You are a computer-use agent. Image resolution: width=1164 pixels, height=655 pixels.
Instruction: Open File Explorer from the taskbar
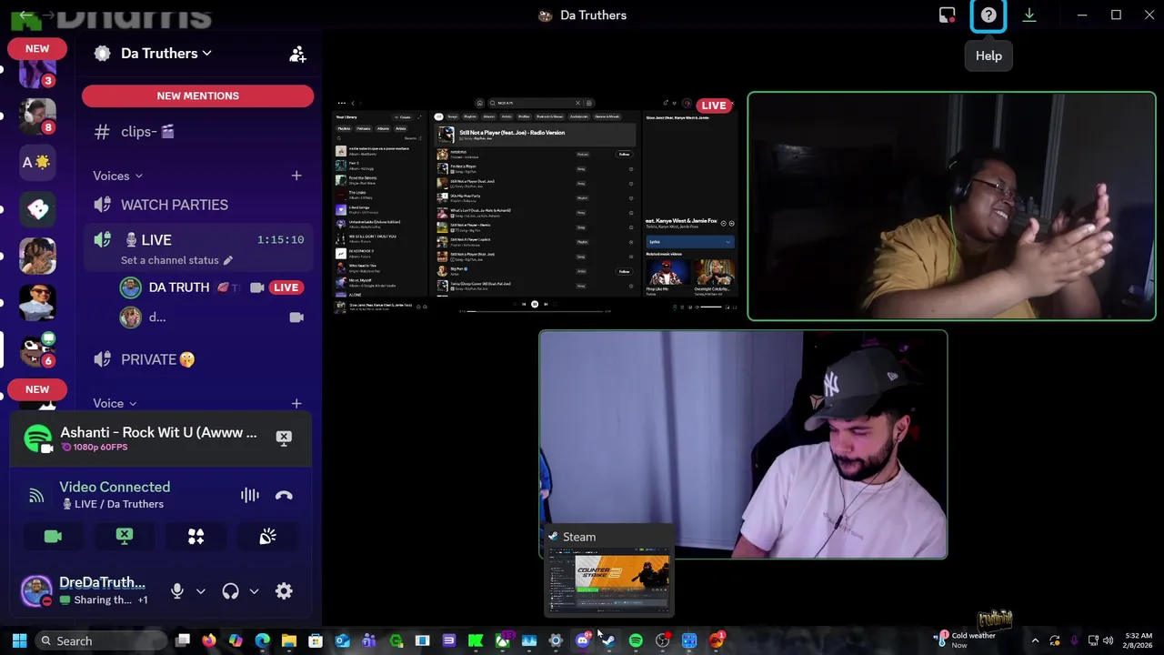(289, 640)
